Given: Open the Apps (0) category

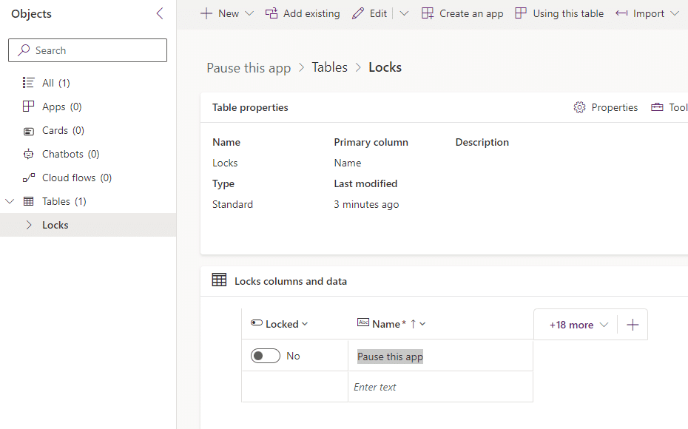Looking at the screenshot, I should [61, 107].
